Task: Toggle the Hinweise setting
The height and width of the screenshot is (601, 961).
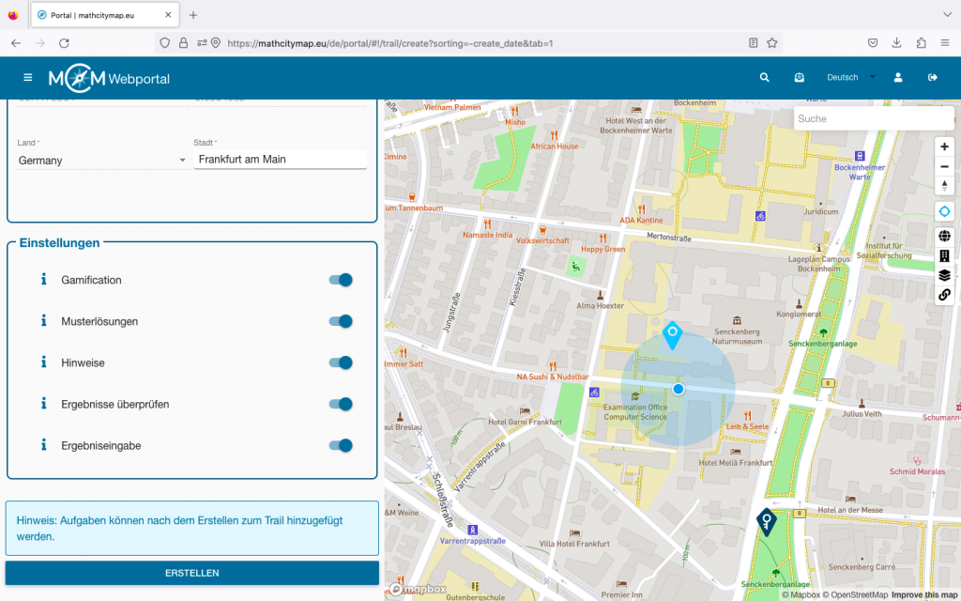Action: pos(340,362)
